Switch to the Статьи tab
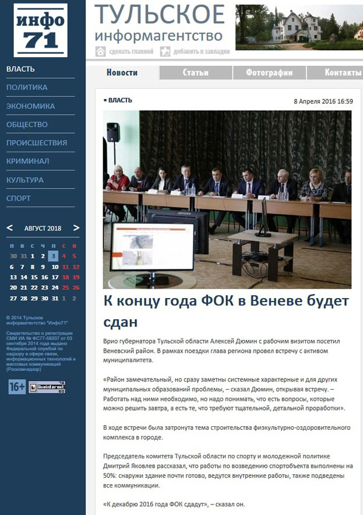This screenshot has height=515, width=363. [195, 73]
